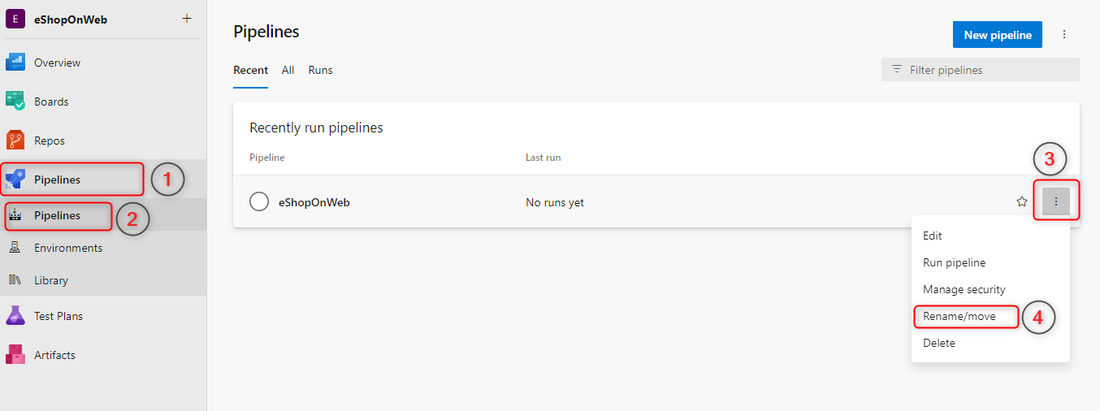Open the Library books icon
This screenshot has width=1100, height=411.
click(x=15, y=280)
